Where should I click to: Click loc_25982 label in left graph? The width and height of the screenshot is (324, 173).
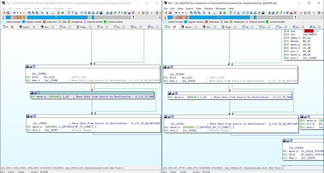(x=40, y=74)
